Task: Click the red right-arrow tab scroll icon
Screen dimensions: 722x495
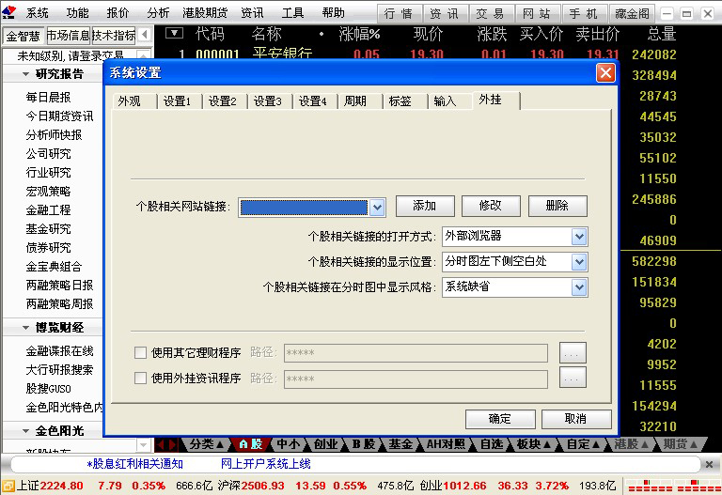Action: 172,444
